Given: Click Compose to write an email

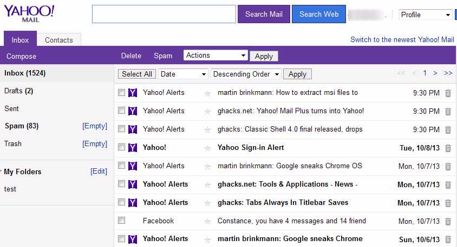Looking at the screenshot, I should coord(21,56).
